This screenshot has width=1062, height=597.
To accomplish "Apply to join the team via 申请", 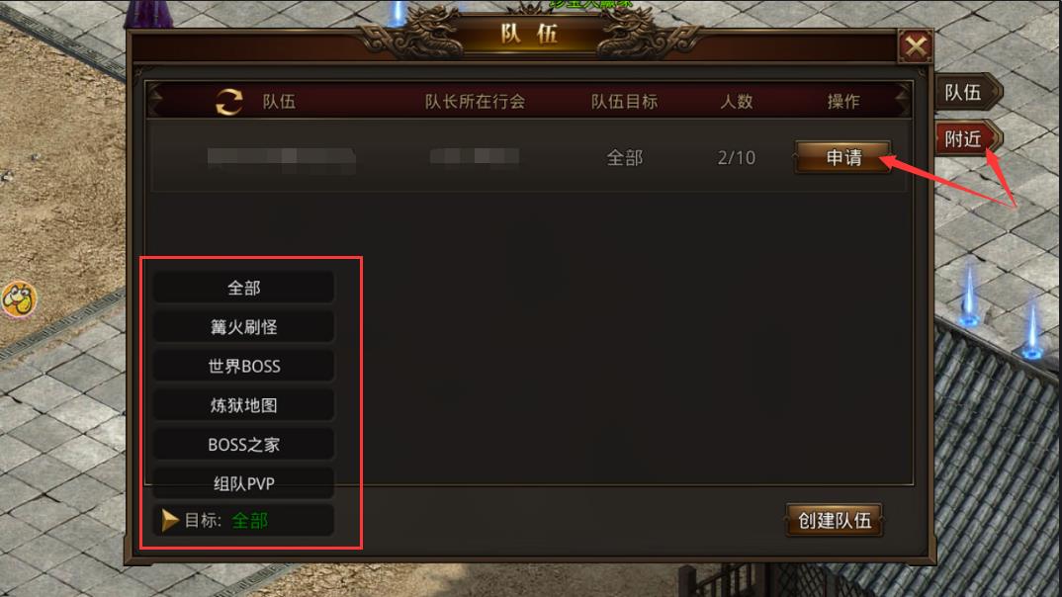I will [843, 158].
